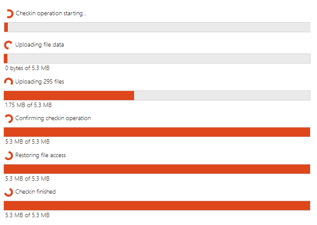The width and height of the screenshot is (317, 225).
Task: Select the 'Confirming checkin operation' label
Action: [53, 118]
